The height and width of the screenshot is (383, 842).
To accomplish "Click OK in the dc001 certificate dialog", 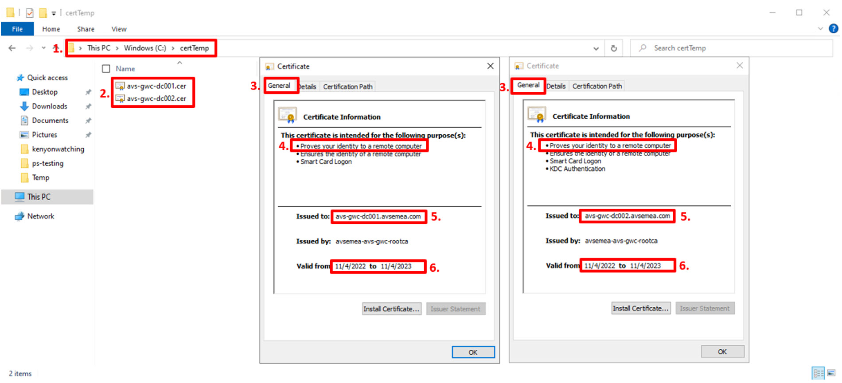I will (x=473, y=352).
